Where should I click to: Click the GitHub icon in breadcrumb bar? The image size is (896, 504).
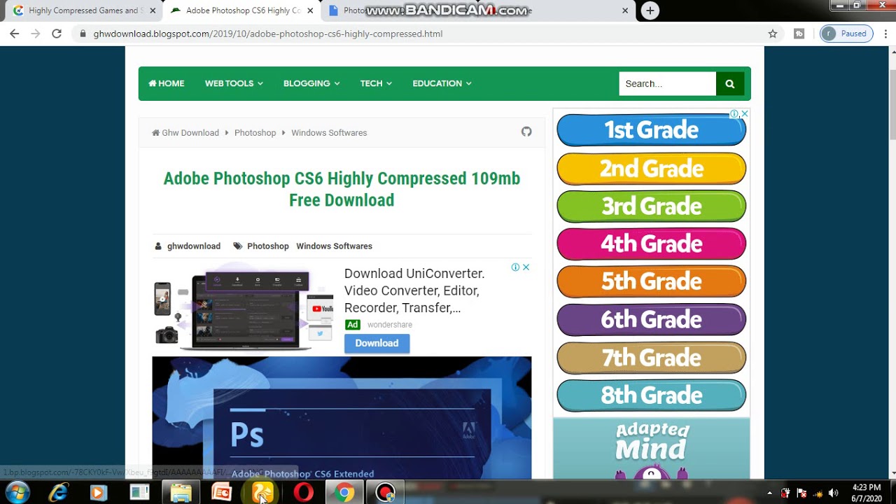pos(526,132)
